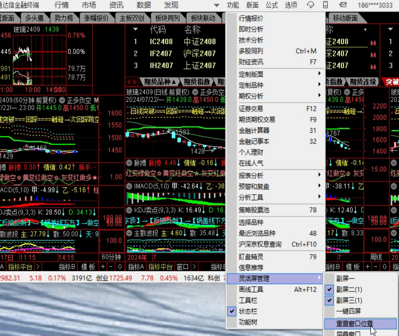Click the refresh/connection icon in title bar

pos(310,5)
